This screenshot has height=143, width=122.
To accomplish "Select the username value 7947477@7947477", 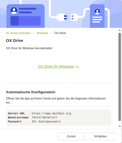I will [x=45, y=118].
